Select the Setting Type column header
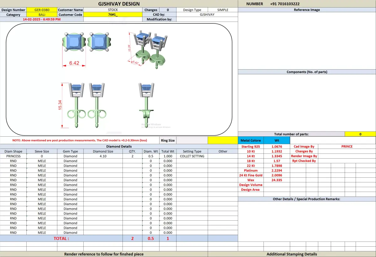This screenshot has width=376, height=257. click(x=192, y=151)
